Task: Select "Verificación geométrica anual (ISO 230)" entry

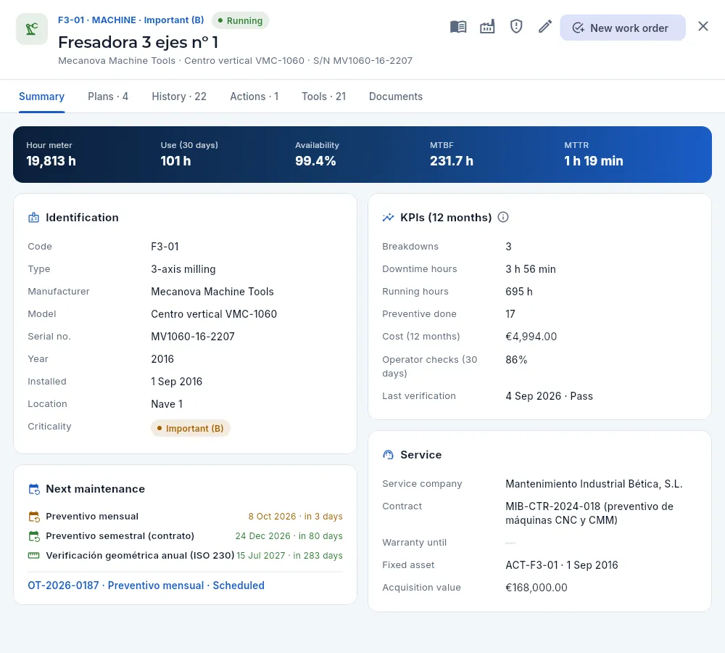Action: pyautogui.click(x=186, y=555)
